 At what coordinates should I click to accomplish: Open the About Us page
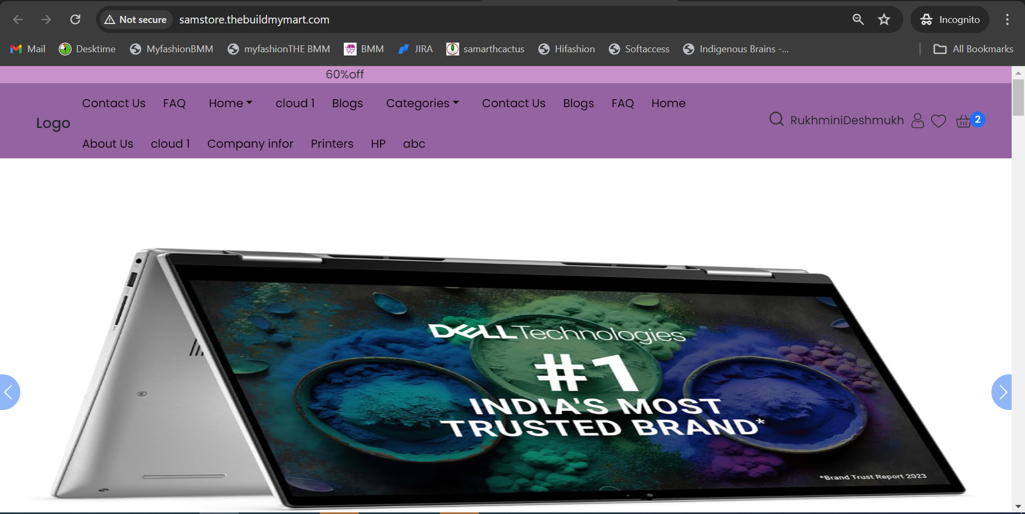point(108,144)
